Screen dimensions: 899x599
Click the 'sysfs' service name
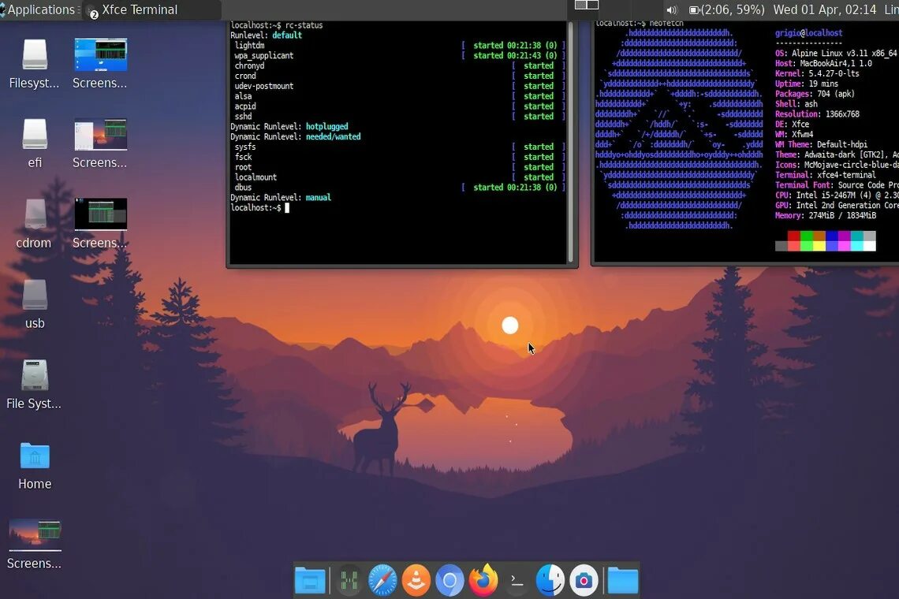pos(245,147)
